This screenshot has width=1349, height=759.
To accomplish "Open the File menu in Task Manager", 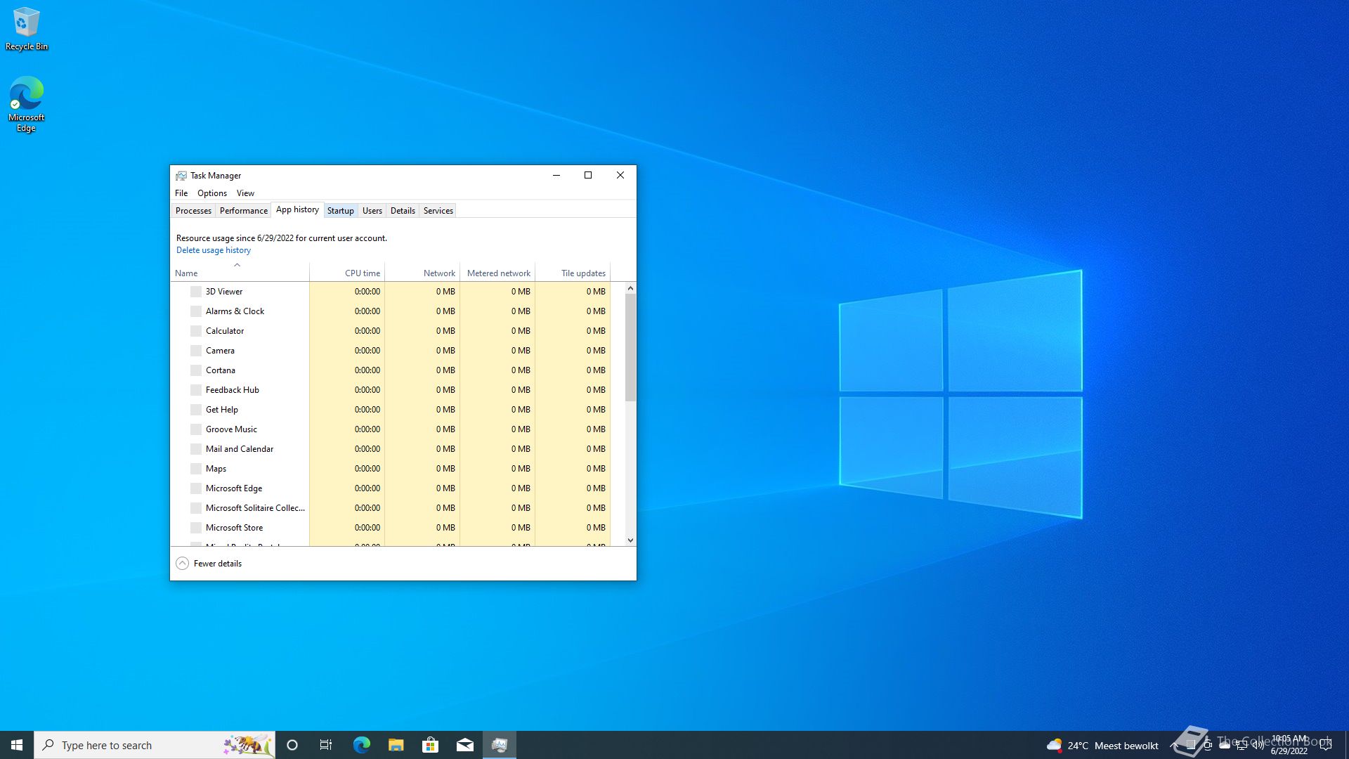I will (x=181, y=193).
